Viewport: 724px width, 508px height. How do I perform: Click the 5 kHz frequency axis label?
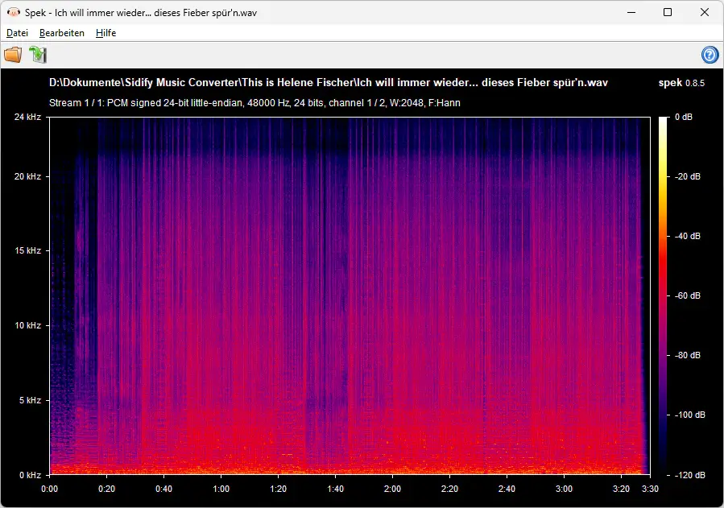[30, 400]
